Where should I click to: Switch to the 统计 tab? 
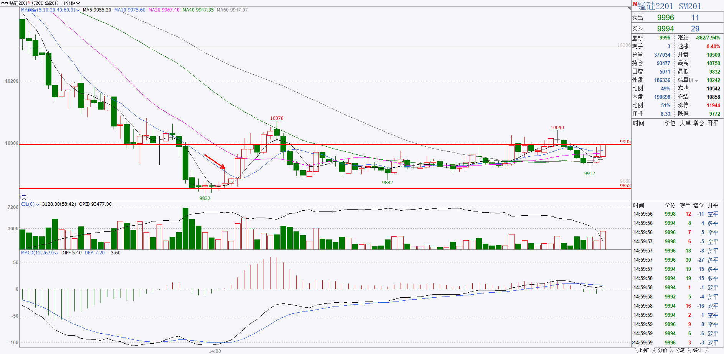coord(698,350)
